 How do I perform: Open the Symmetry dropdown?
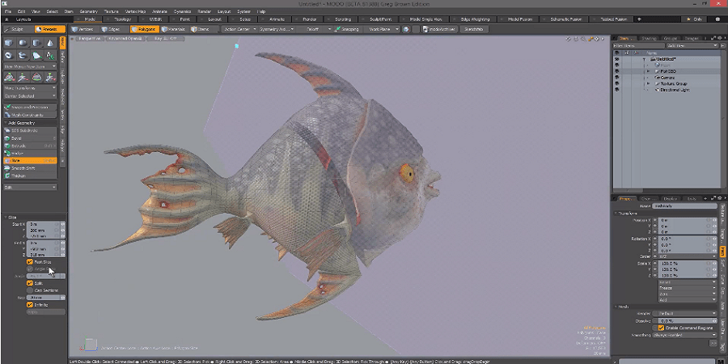(277, 29)
